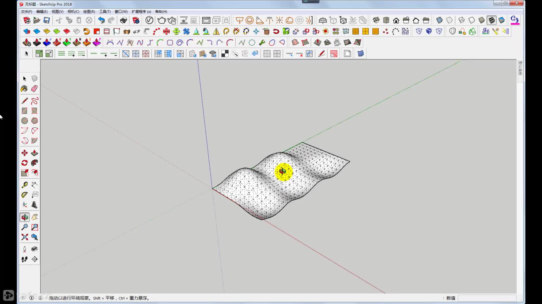Screen dimensions: 542x304
Task: Pick the Protractor tool
Action: click(x=25, y=195)
